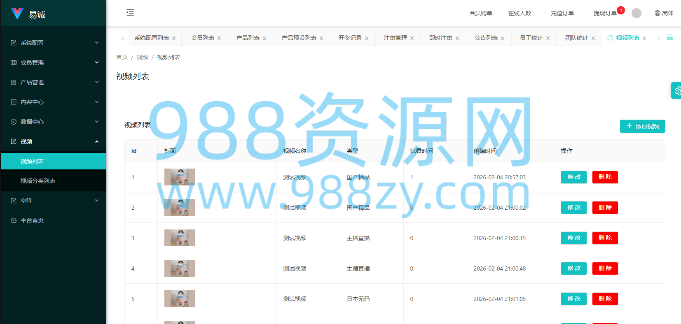
Task: Collapse the 视频 sidebar menu
Action: pyautogui.click(x=54, y=141)
